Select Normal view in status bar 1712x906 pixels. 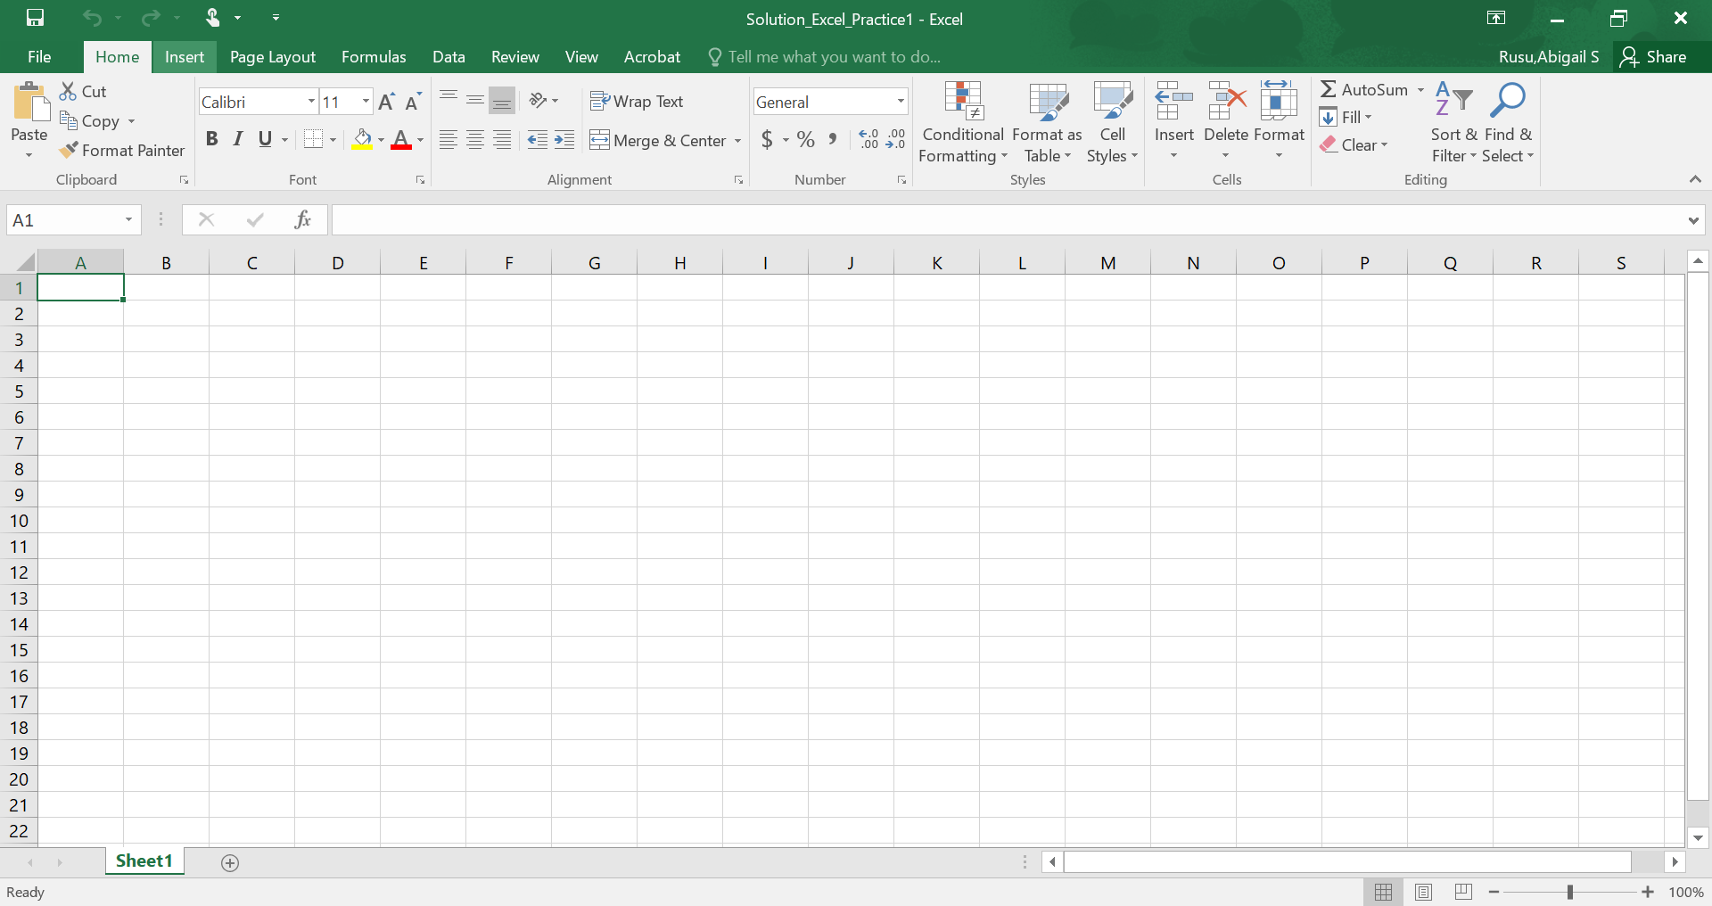click(x=1383, y=892)
